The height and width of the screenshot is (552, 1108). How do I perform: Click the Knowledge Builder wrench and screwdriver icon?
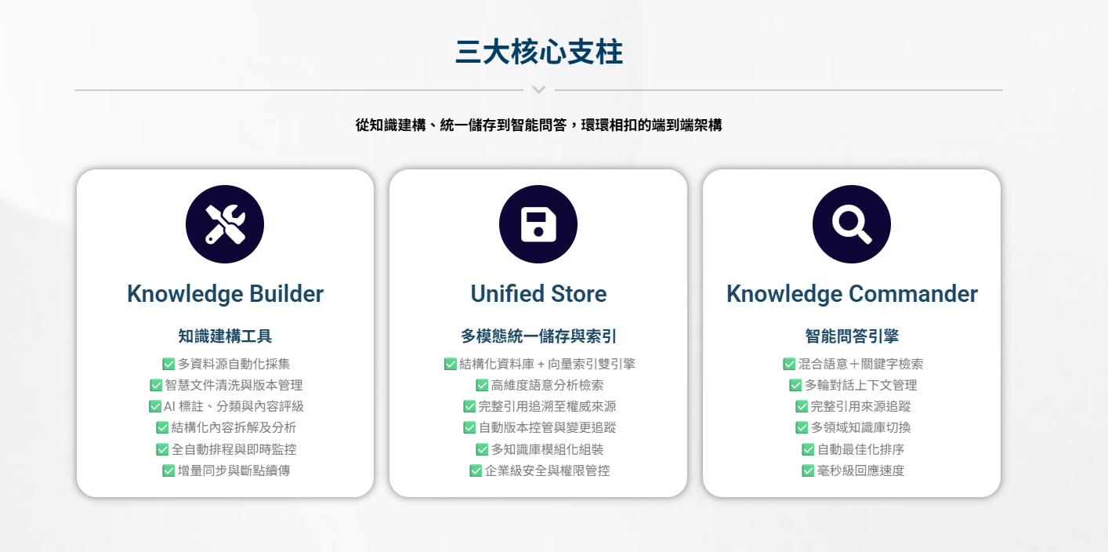(x=225, y=224)
